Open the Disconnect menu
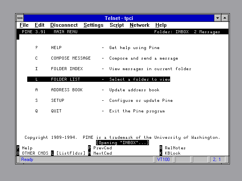Viewport: 242px width, 181px height. 64,25
